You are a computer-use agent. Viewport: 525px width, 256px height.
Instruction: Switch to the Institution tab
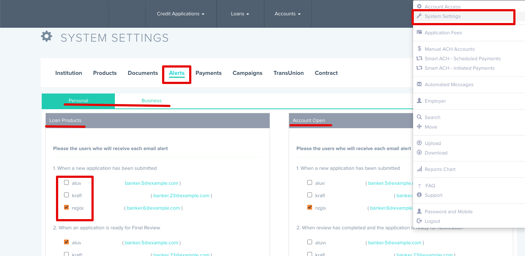click(69, 73)
